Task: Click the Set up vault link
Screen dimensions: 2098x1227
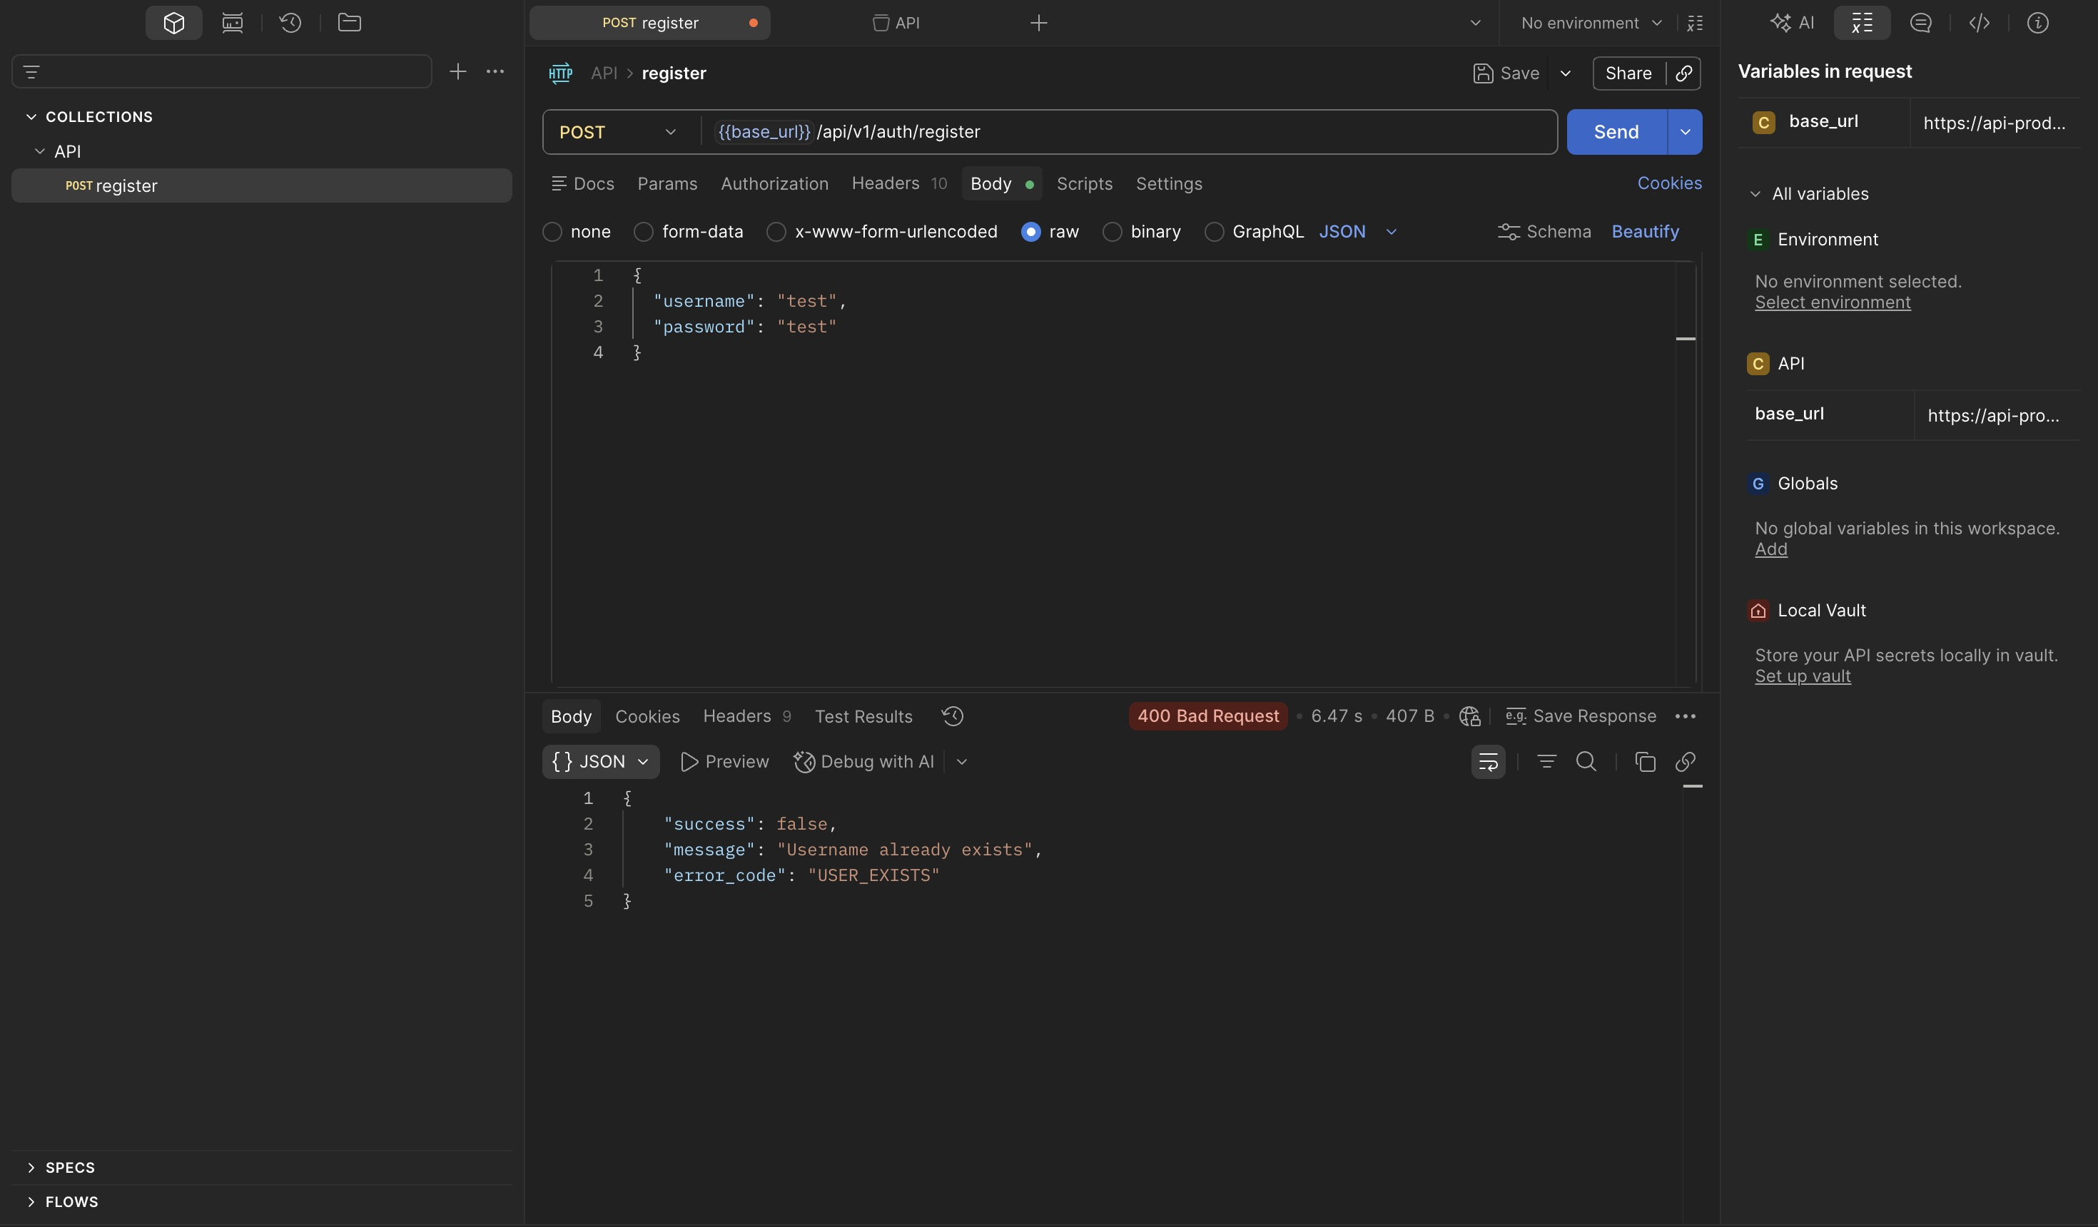Action: click(x=1803, y=676)
